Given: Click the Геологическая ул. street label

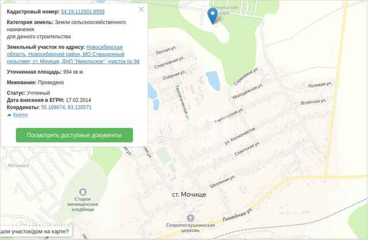Looking at the screenshot, I should tap(182, 103).
